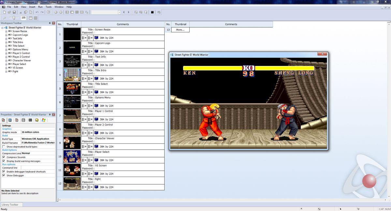Open the View menu
The image size is (391, 211).
click(x=24, y=7)
